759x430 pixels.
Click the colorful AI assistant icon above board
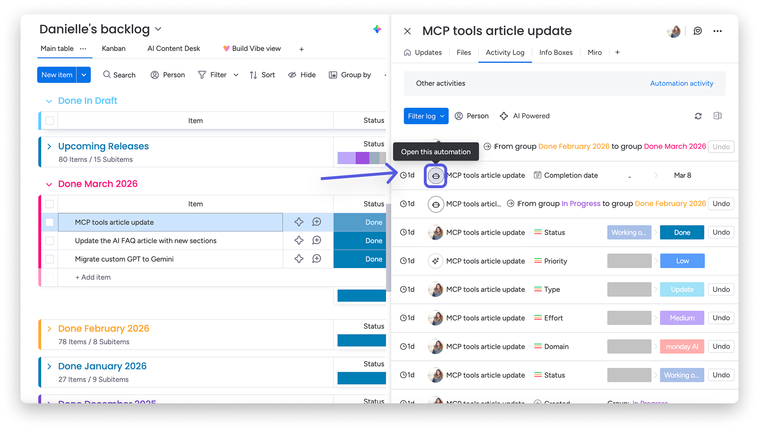[377, 29]
